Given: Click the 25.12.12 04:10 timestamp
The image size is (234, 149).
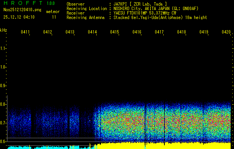Looking at the screenshot, I should (x=19, y=17).
